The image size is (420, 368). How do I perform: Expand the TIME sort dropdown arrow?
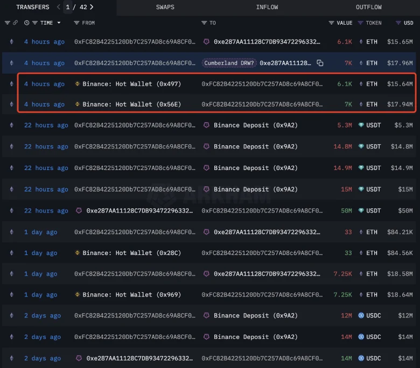click(x=59, y=23)
